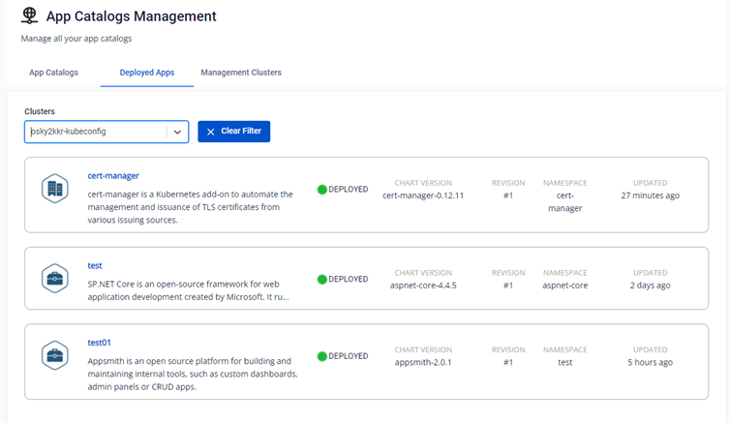Click the cert-manager hexagon app icon
This screenshot has height=423, width=731.
(54, 188)
